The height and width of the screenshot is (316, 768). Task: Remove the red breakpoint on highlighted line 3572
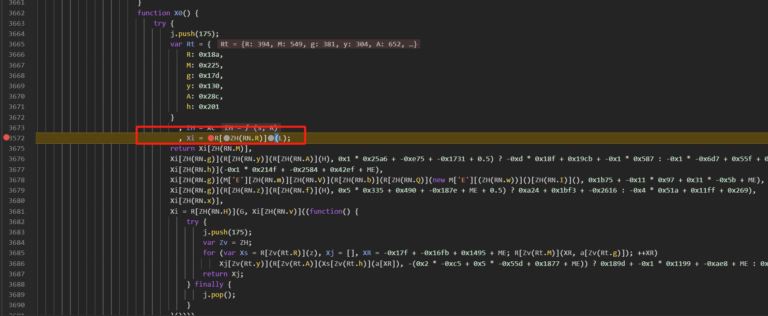(x=6, y=137)
